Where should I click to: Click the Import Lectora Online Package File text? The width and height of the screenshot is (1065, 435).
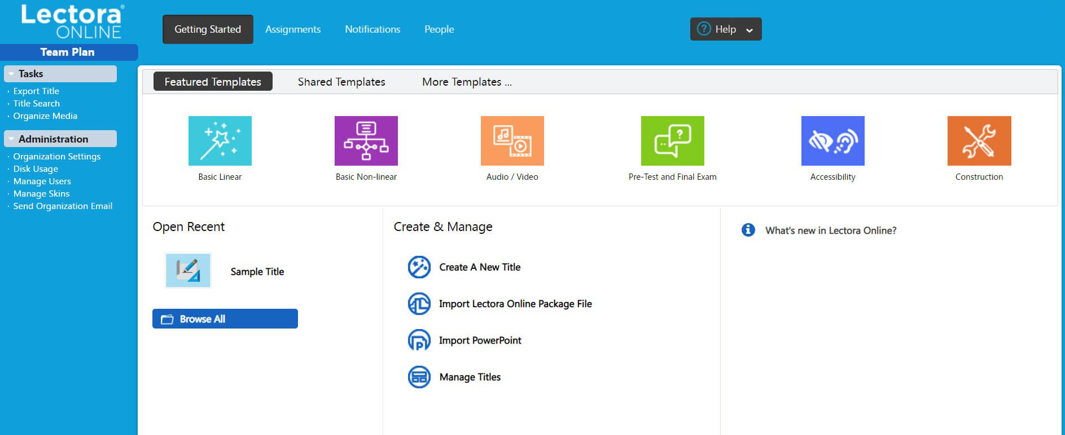pos(515,304)
